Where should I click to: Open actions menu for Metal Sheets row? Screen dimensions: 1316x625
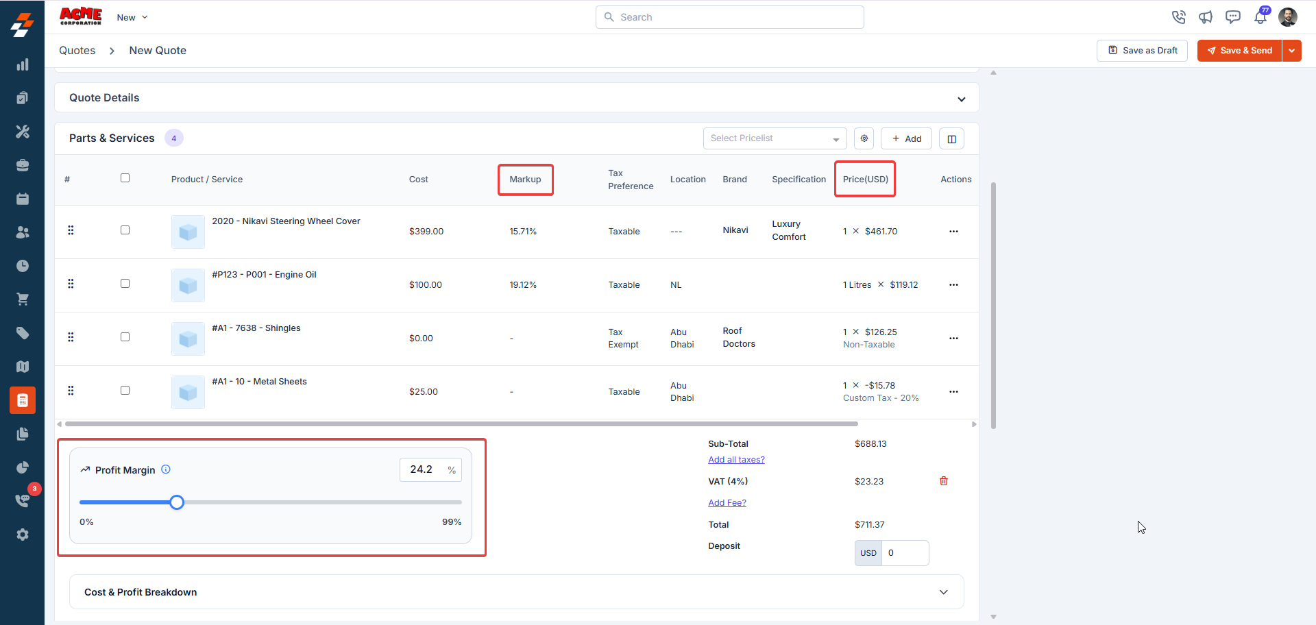953,392
